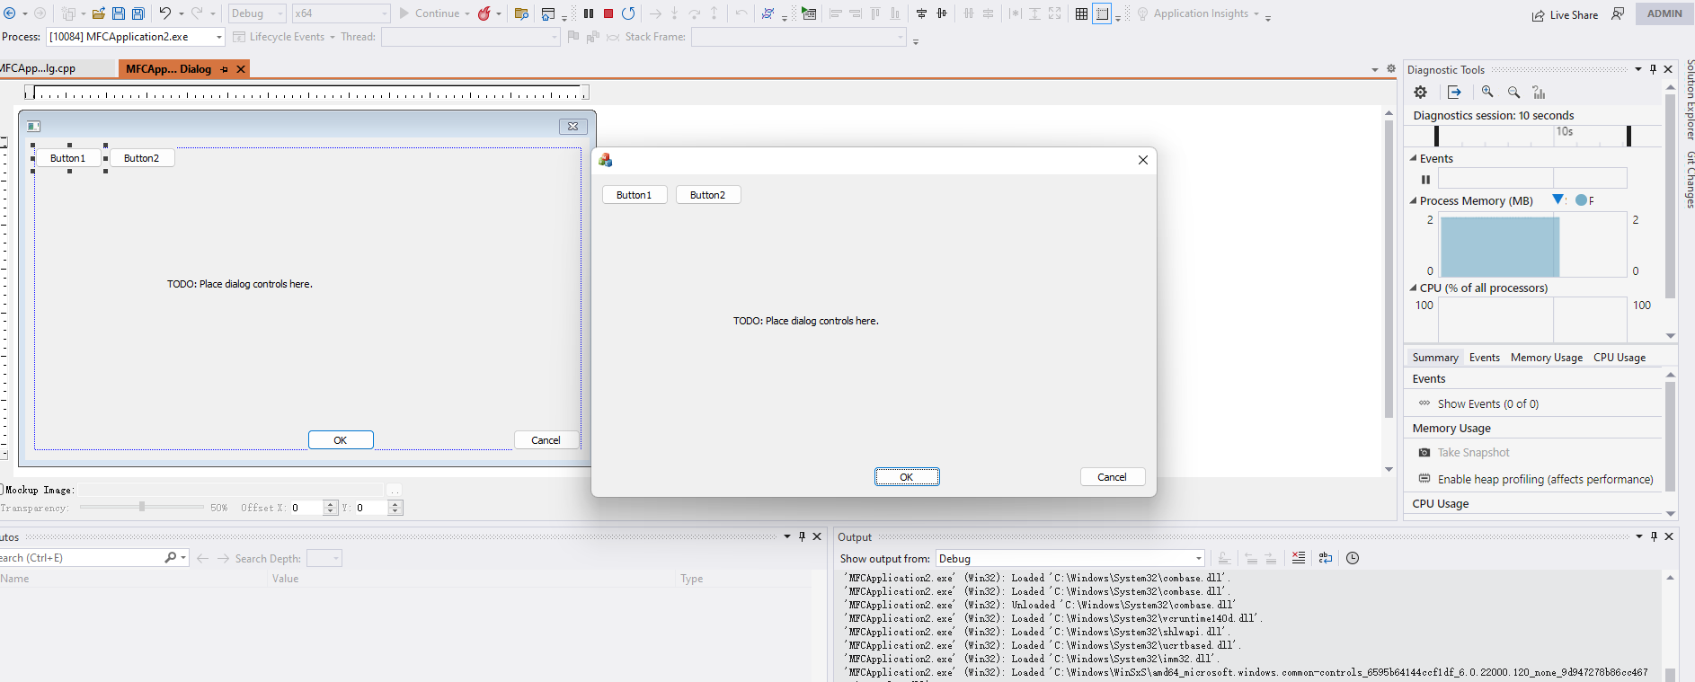
Task: Pin the Diagnostic Tools panel
Action: coord(1653,69)
